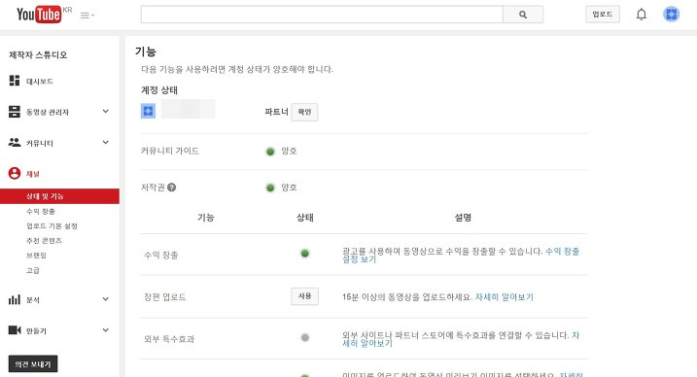Viewport: 697px width, 377px height.
Task: Open 수익 창출 설정 보기 link
Action: 461,256
